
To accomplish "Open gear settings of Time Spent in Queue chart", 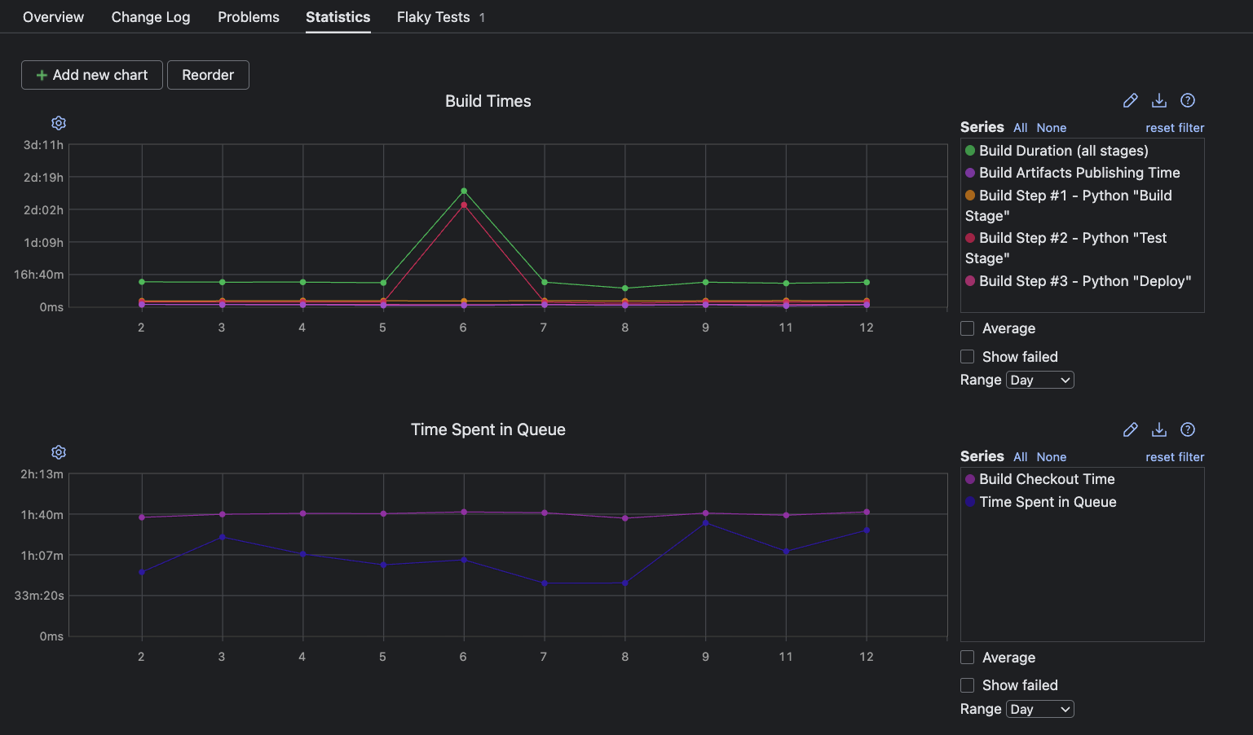I will point(59,452).
